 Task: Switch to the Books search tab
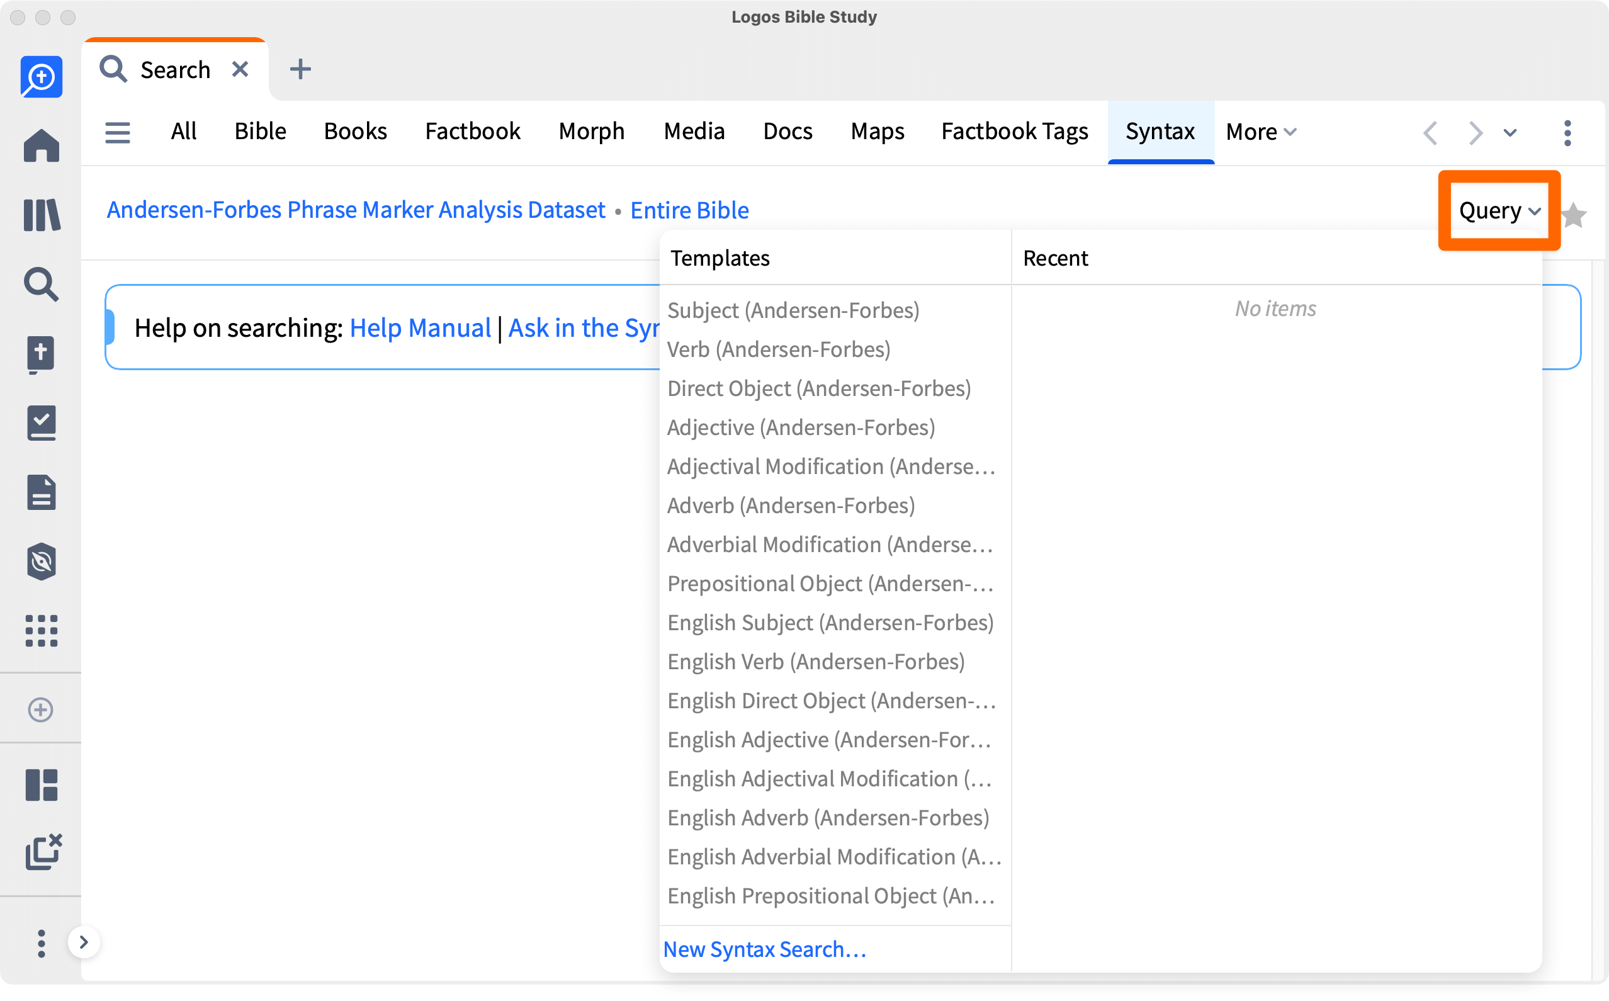(355, 131)
